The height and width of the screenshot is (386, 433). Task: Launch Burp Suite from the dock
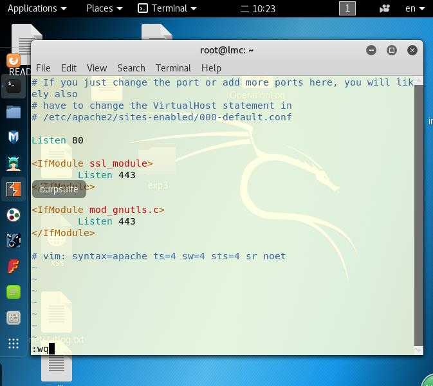coord(14,189)
